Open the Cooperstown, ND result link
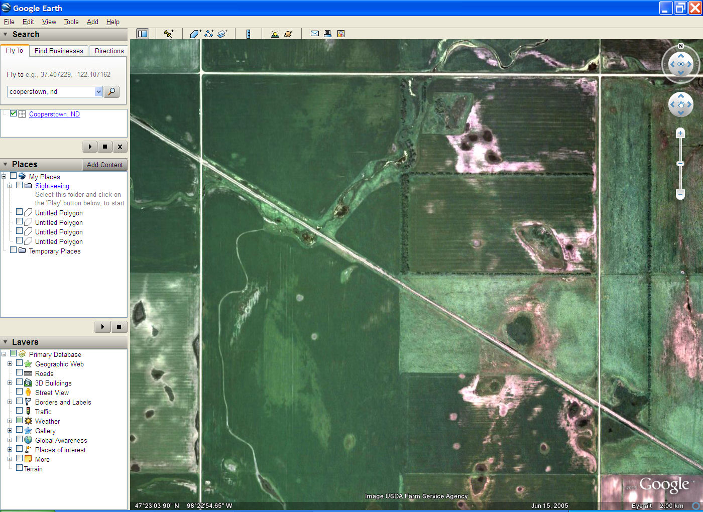The image size is (703, 512). tap(54, 114)
